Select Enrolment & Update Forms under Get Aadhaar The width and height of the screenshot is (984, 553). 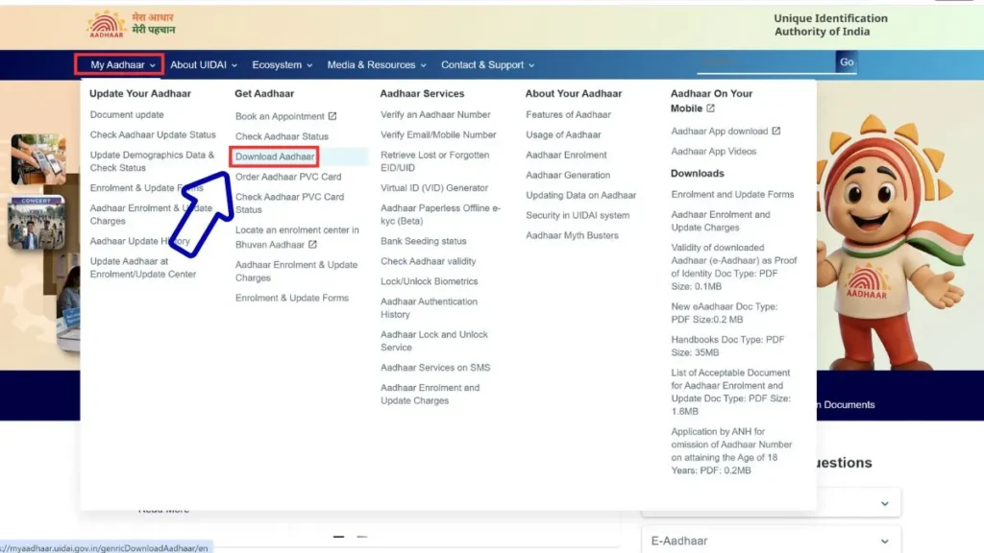click(292, 298)
